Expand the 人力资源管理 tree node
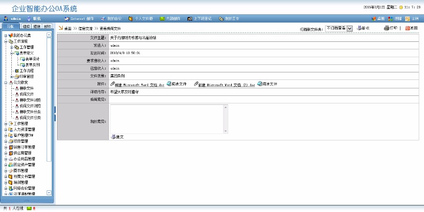This screenshot has height=212, width=424. pos(6,129)
